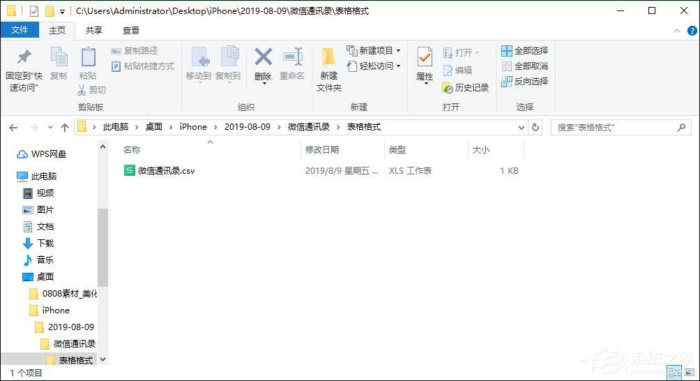Click 此电脑 in the address bar
The image size is (700, 381).
point(116,127)
